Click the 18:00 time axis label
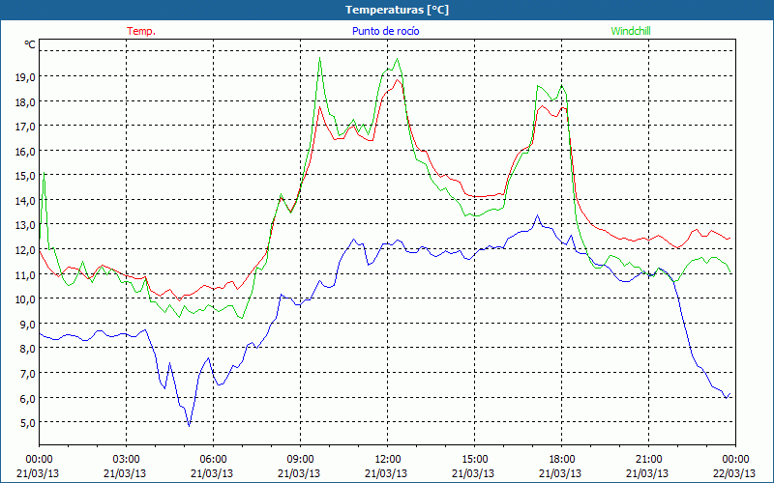 [561, 460]
